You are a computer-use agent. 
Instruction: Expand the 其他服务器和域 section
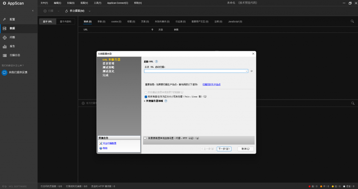(x=145, y=101)
